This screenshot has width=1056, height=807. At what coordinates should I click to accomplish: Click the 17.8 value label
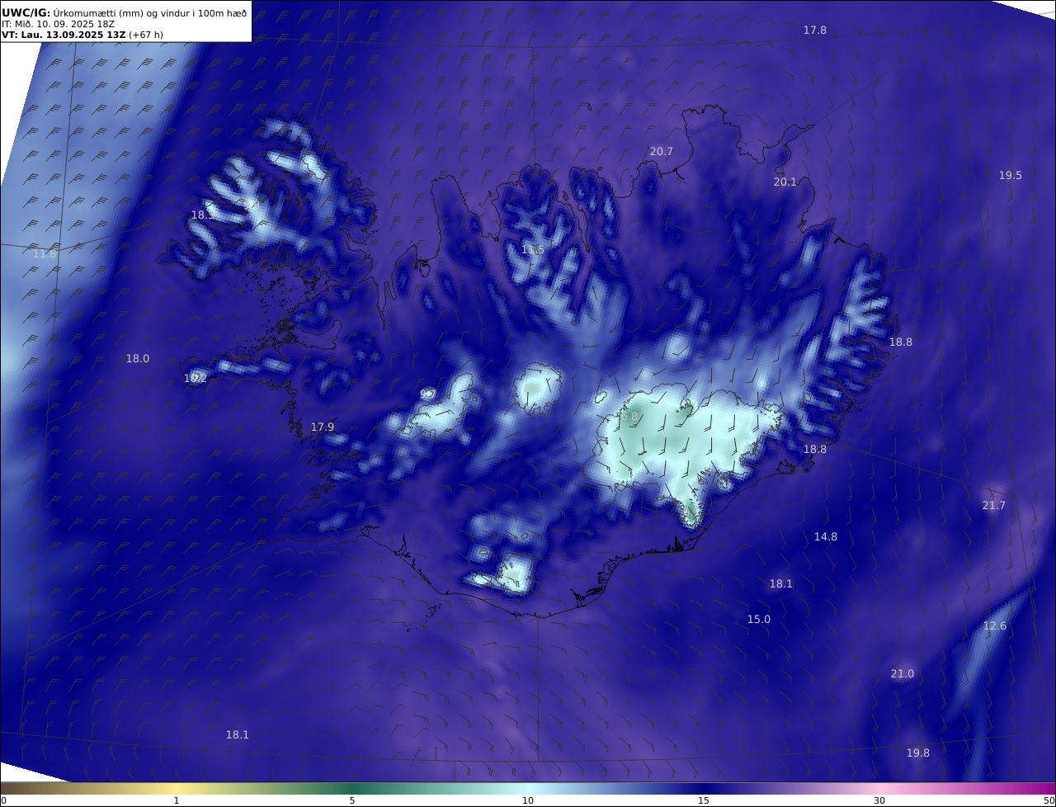815,30
